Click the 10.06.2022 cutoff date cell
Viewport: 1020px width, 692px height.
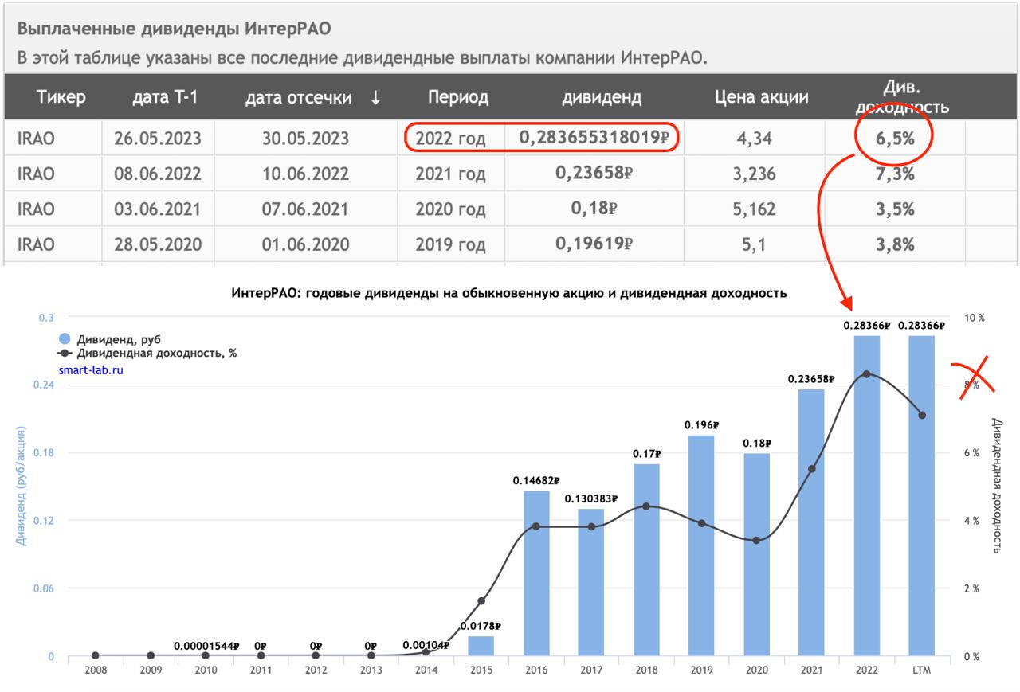305,174
